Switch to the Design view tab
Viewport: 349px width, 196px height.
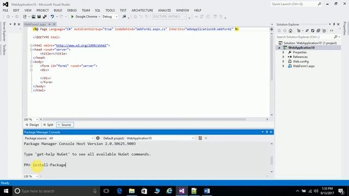click(x=32, y=125)
